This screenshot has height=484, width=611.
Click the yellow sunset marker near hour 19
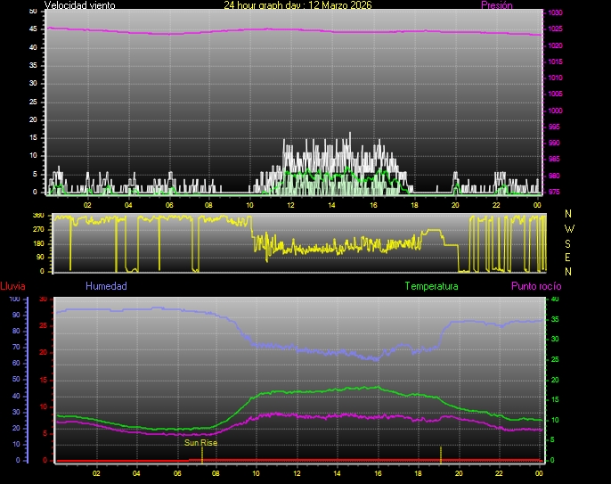440,454
